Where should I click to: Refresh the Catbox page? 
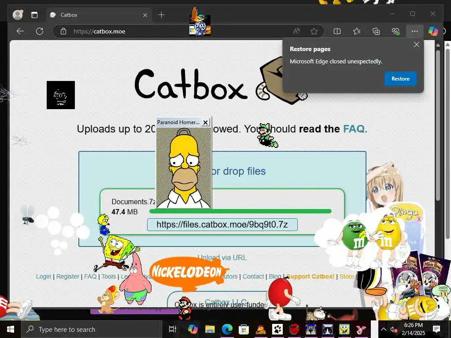[x=39, y=31]
